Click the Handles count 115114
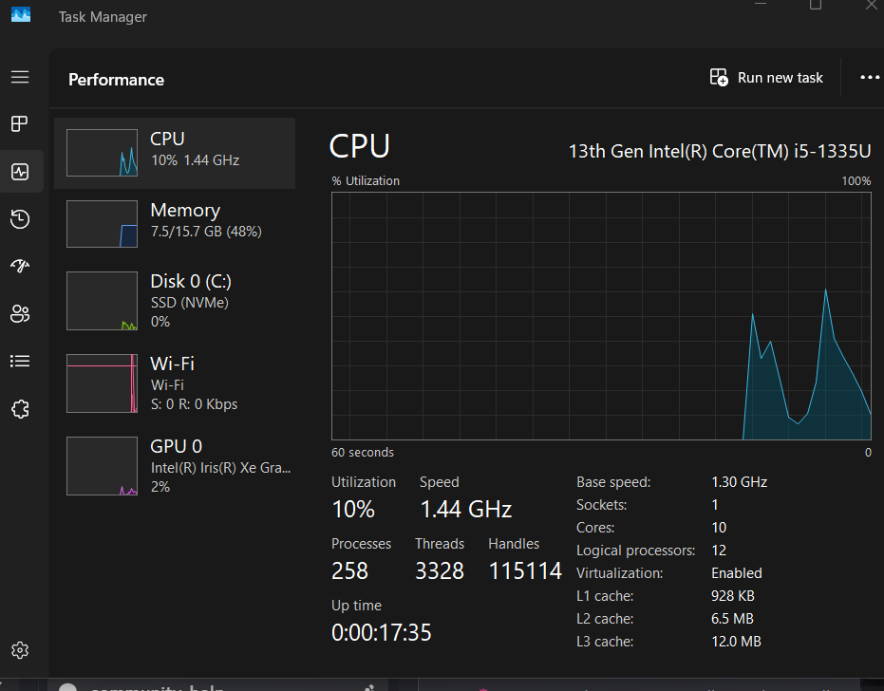The image size is (884, 691). point(525,571)
